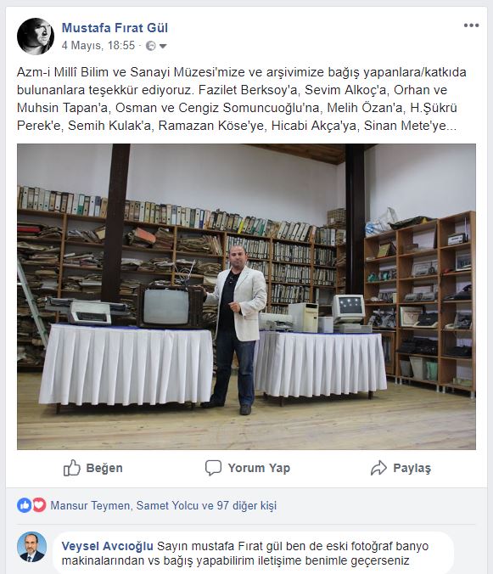
Task: Expand truncated post text at ellipsis
Action: pos(451,127)
